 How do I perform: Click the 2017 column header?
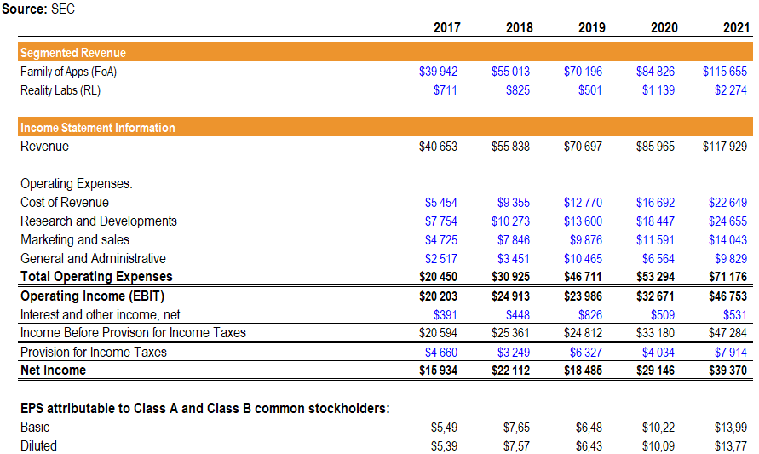point(446,27)
